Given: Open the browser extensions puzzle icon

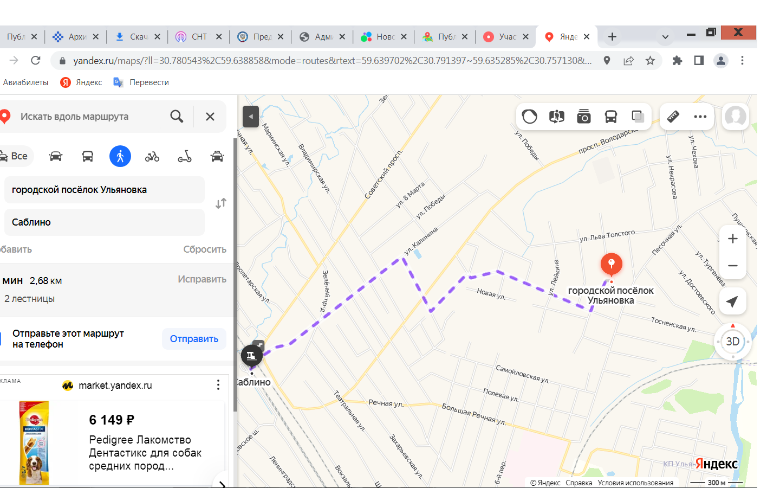Looking at the screenshot, I should (x=677, y=61).
